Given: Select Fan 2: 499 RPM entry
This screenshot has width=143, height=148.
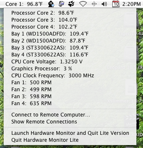Looking at the screenshot, I should coord(70,89).
